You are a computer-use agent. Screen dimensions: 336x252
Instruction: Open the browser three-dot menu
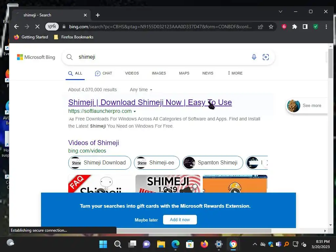point(326,27)
